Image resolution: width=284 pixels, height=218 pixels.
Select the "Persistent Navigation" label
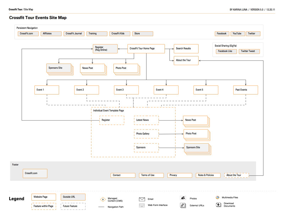pyautogui.click(x=27, y=28)
